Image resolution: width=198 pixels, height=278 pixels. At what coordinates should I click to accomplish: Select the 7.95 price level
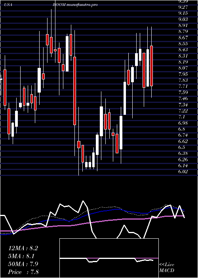[183, 74]
